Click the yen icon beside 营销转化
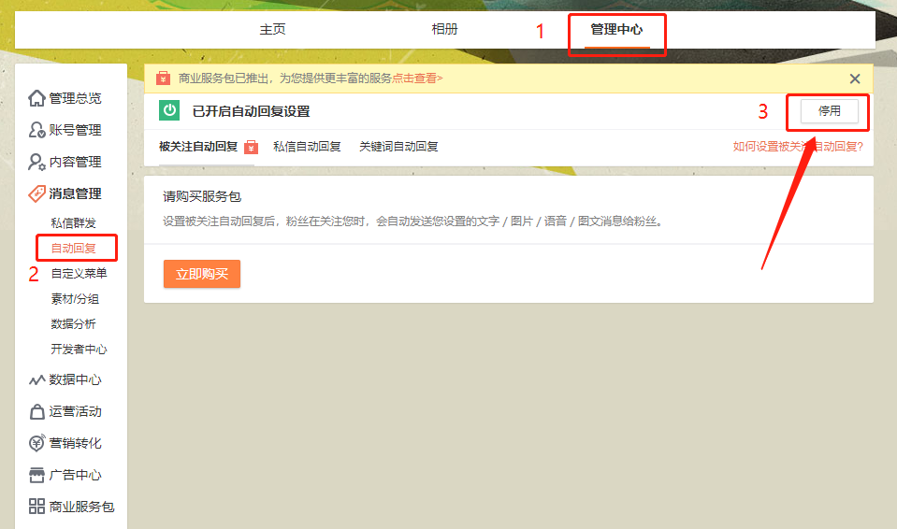This screenshot has height=529, width=897. pyautogui.click(x=36, y=444)
